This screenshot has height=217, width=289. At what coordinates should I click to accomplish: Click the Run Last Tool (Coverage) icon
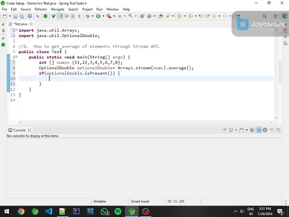pyautogui.click(x=109, y=16)
